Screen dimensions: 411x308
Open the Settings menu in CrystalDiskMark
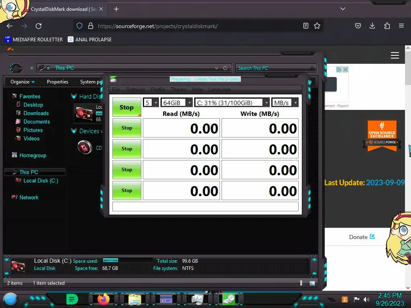tap(136, 89)
